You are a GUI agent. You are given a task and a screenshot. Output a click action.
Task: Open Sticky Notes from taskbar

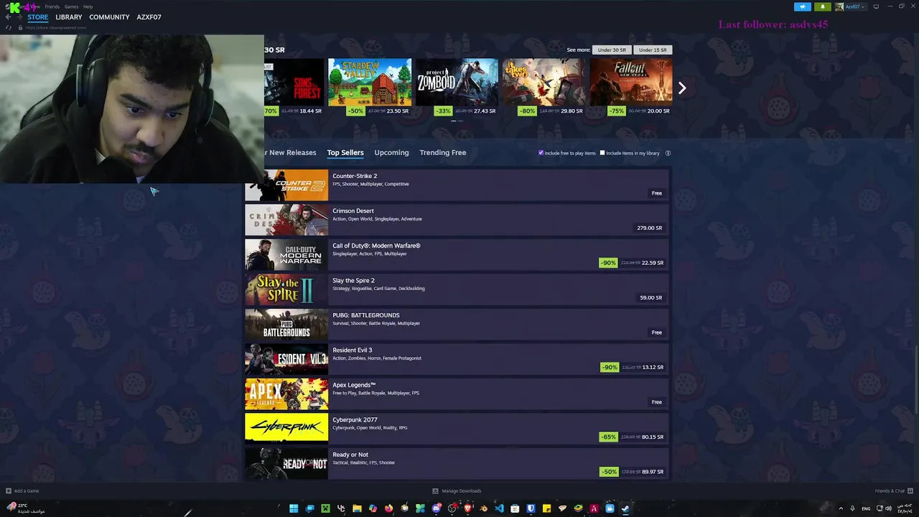click(x=546, y=508)
